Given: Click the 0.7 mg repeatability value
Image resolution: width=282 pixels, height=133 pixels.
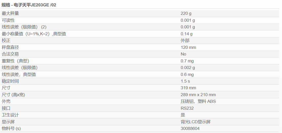Looking at the screenshot, I should pyautogui.click(x=187, y=61).
